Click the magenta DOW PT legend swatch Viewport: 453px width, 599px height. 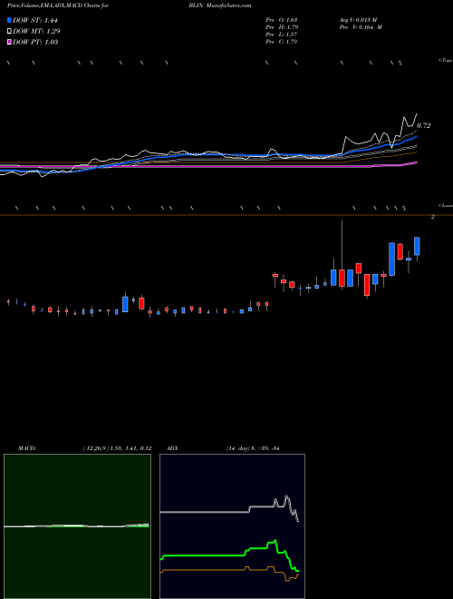pos(10,42)
